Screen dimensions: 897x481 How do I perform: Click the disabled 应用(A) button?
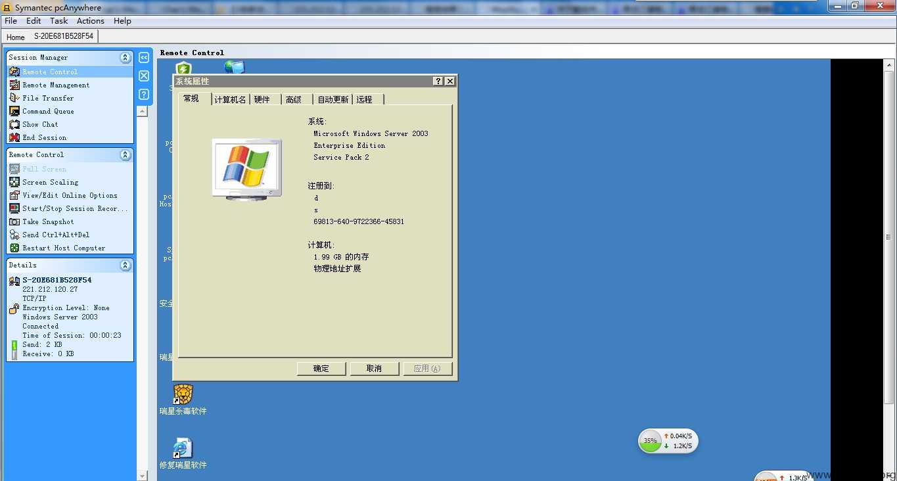428,369
